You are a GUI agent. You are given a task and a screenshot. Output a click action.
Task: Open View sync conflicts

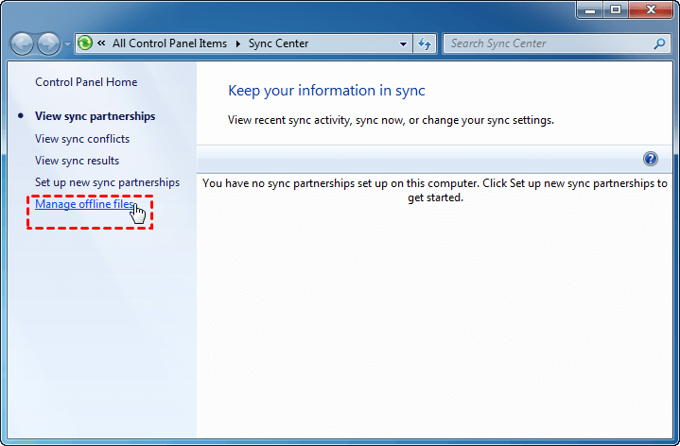pos(82,139)
